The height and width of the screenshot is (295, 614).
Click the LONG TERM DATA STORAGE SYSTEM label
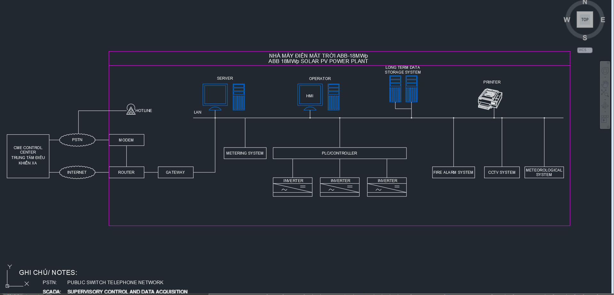(403, 70)
